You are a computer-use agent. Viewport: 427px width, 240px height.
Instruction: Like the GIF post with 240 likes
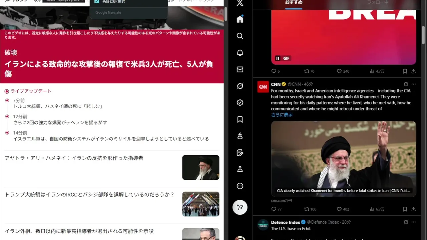pyautogui.click(x=343, y=71)
